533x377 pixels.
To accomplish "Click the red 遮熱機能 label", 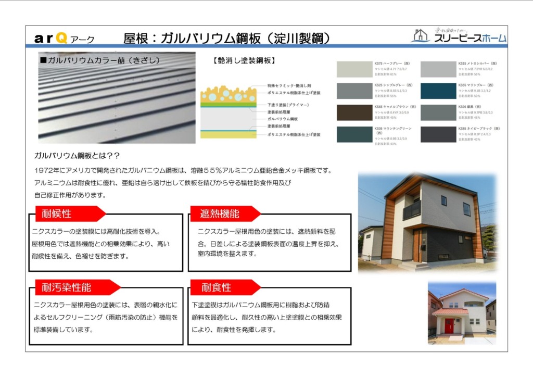I will pos(225,213).
